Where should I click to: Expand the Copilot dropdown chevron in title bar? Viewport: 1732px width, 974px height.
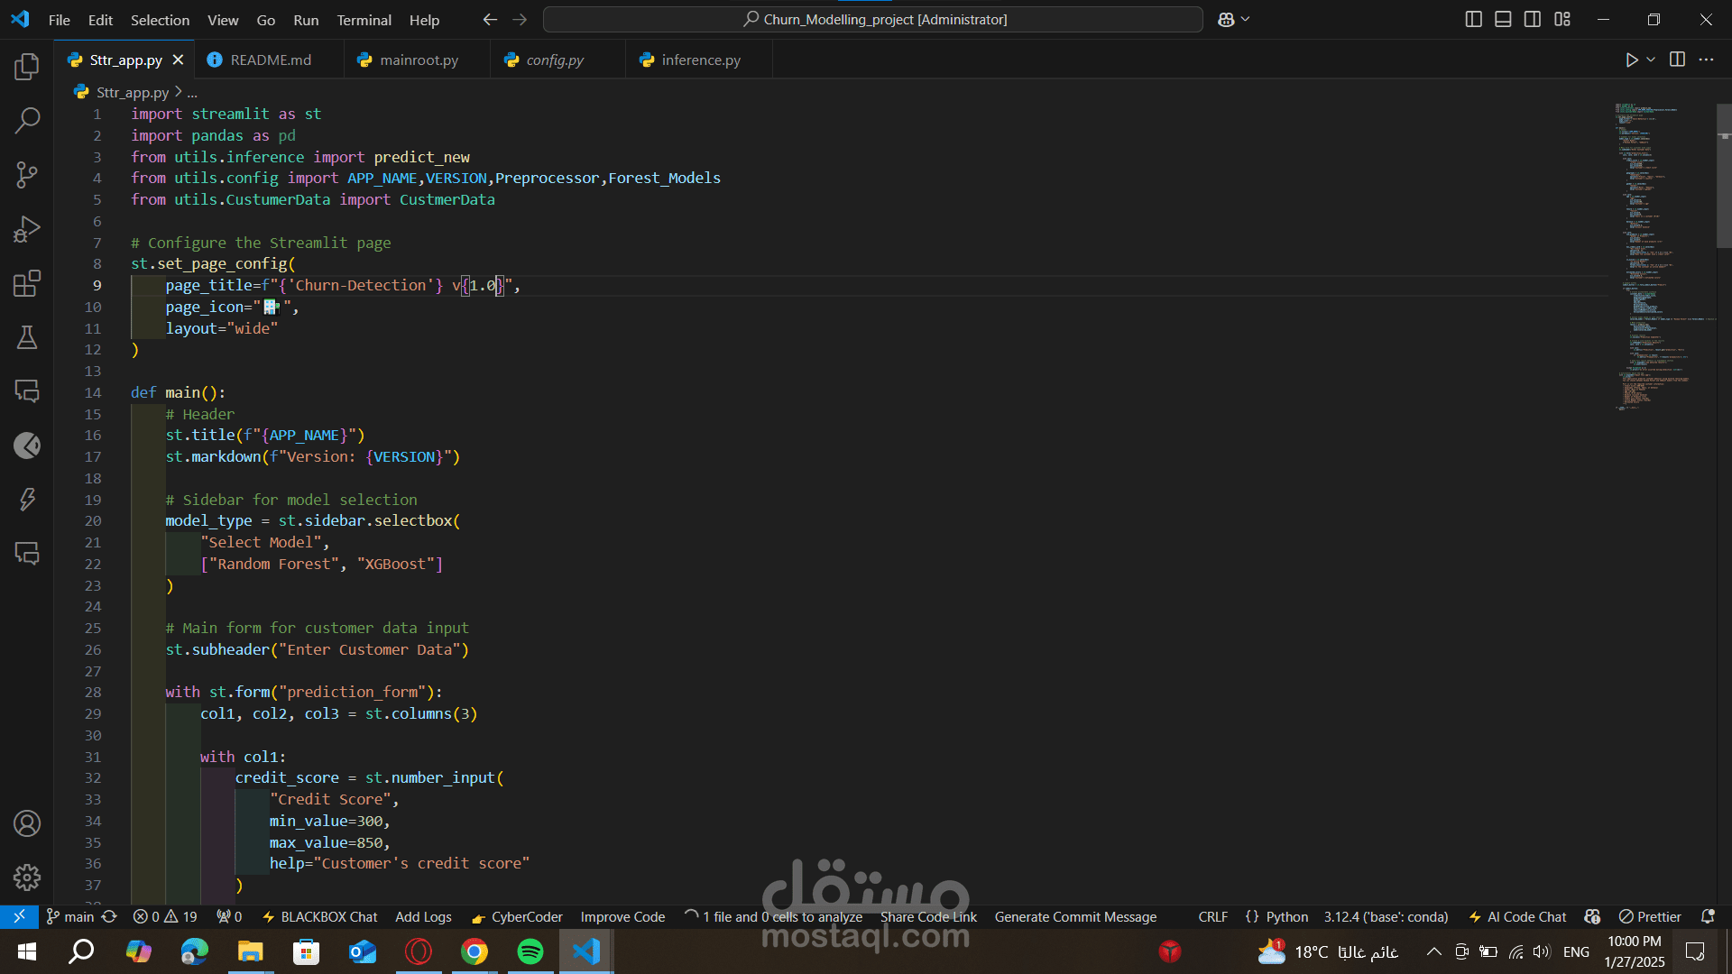(1246, 19)
